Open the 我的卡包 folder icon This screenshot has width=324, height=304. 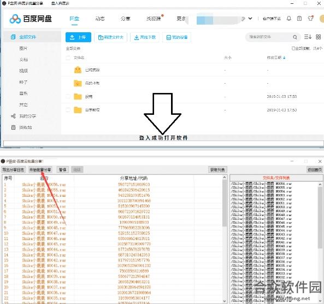pyautogui.click(x=78, y=83)
